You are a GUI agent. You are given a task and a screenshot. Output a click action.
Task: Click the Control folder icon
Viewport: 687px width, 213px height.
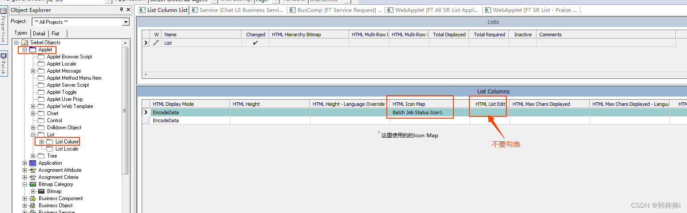click(x=41, y=120)
